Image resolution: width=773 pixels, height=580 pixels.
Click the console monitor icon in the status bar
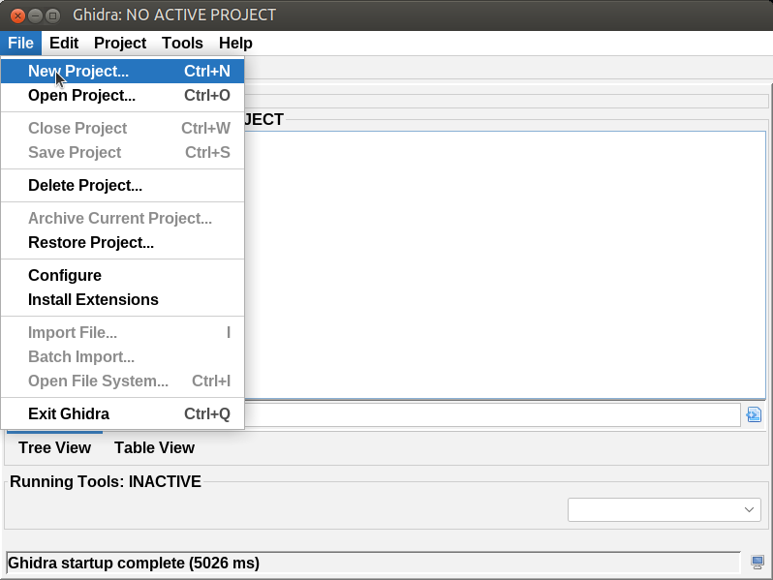pos(758,563)
